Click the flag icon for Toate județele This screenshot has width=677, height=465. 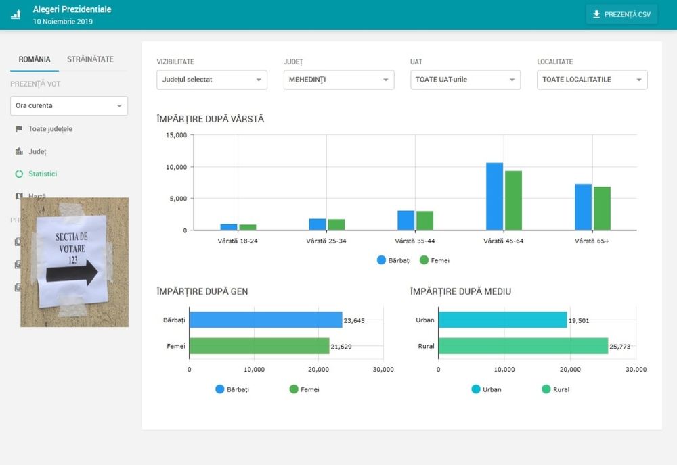point(19,129)
